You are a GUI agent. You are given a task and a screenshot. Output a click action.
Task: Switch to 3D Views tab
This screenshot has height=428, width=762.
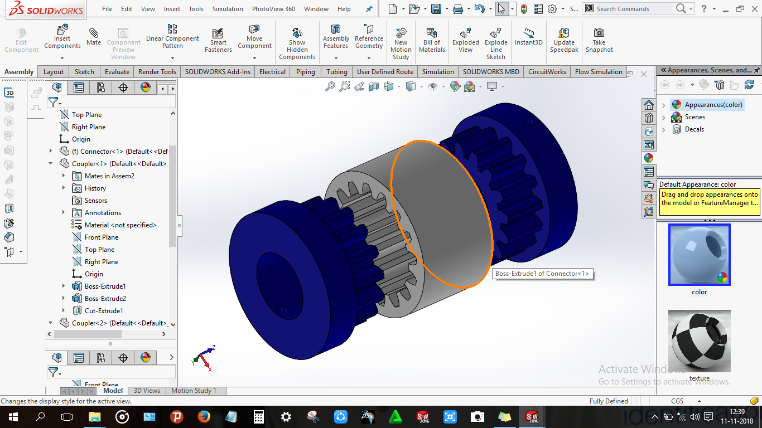(147, 391)
